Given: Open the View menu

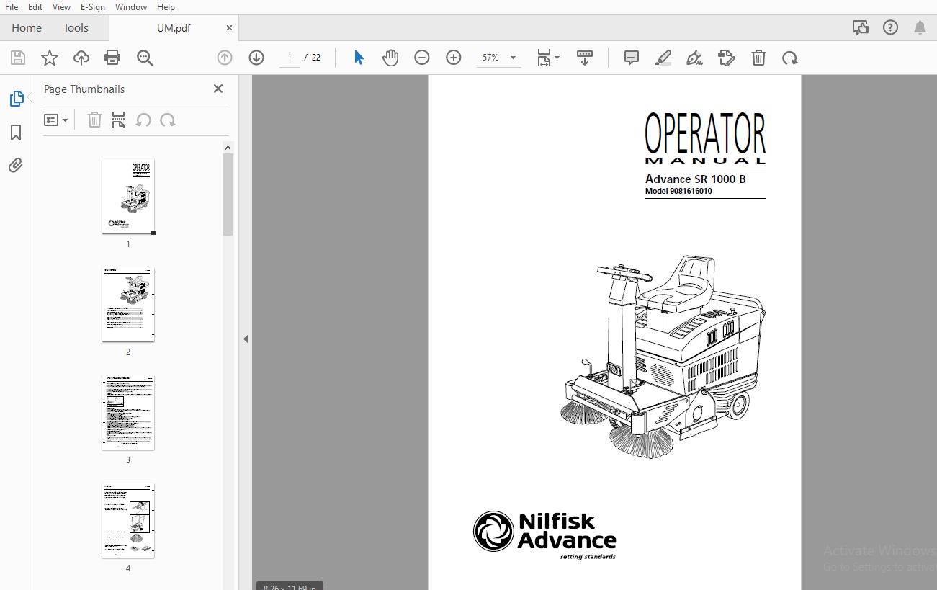Looking at the screenshot, I should tap(62, 6).
